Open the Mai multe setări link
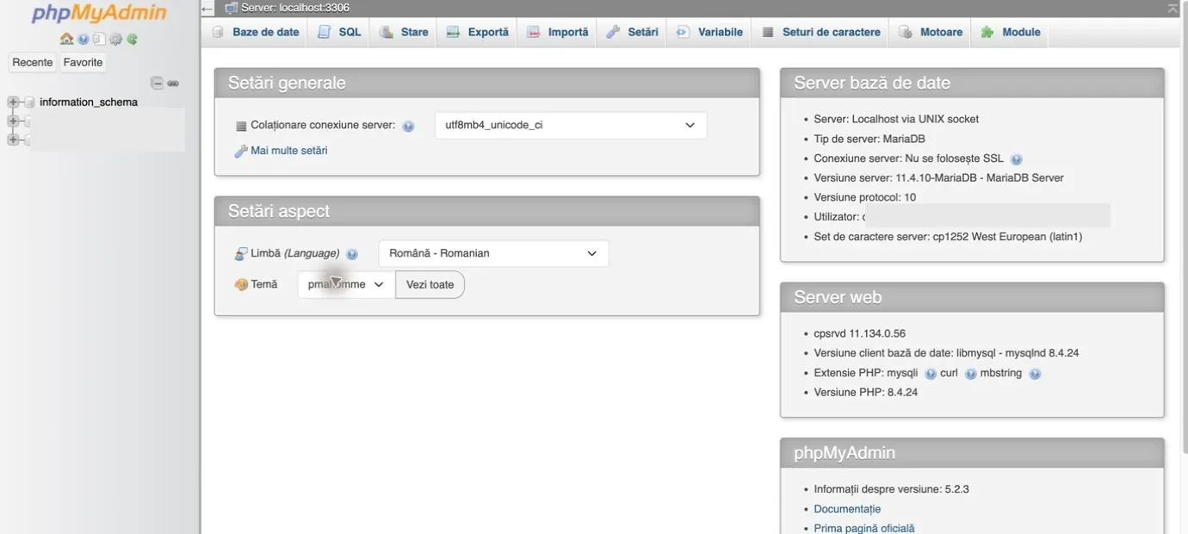Screen dimensions: 1188x534 pos(288,151)
